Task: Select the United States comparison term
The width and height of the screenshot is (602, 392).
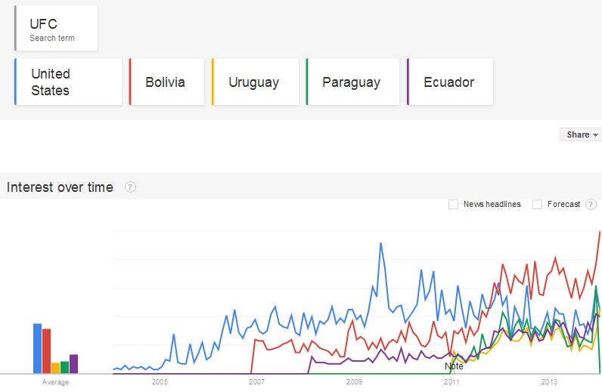Action: pyautogui.click(x=68, y=82)
